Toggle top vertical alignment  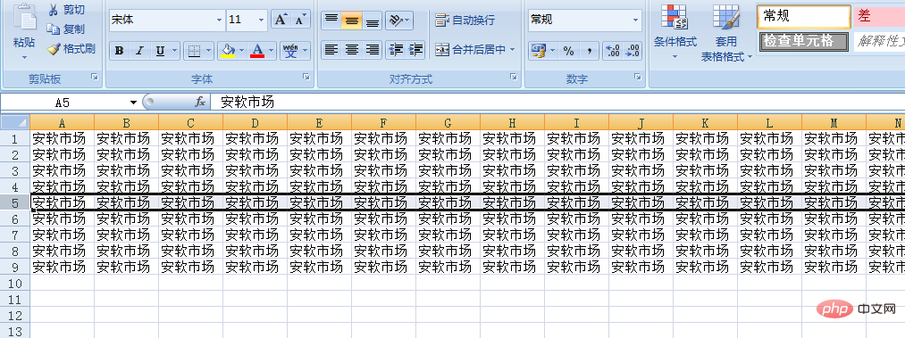331,21
